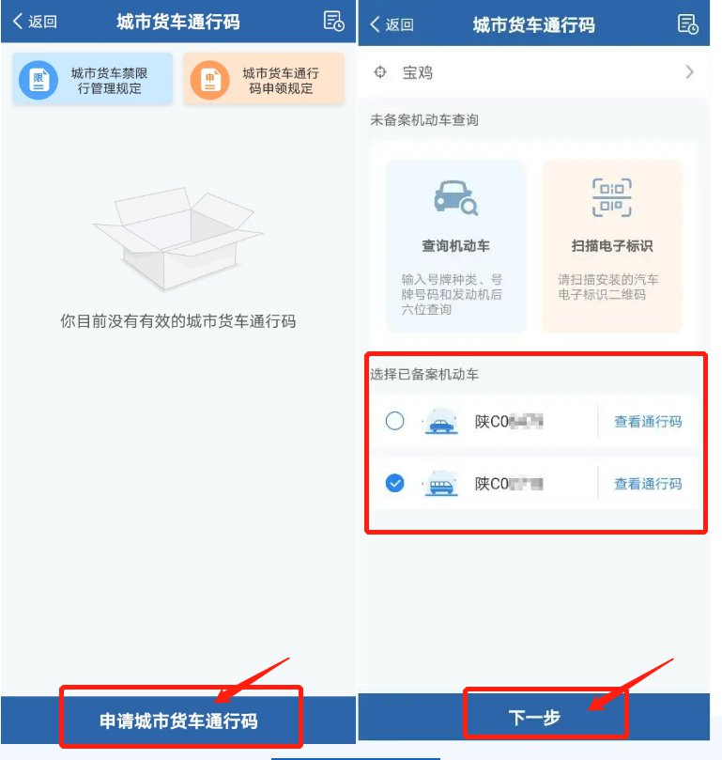Select the unchecked radio for first 陕C0 vehicle

[394, 421]
